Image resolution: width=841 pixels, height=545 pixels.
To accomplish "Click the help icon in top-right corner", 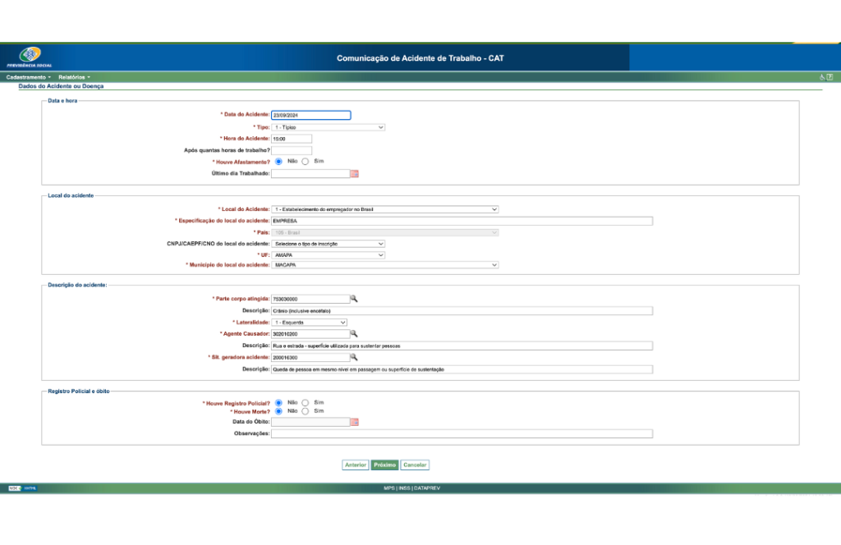I will click(x=830, y=77).
